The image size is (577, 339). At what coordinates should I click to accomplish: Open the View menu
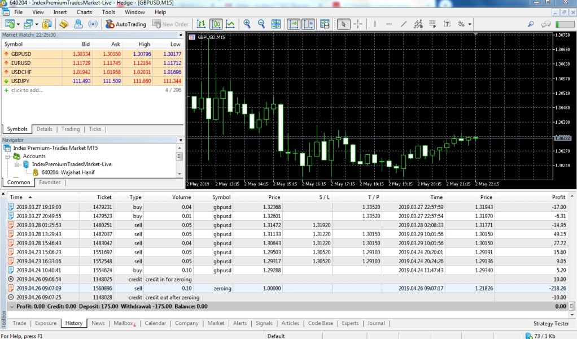[x=38, y=12]
